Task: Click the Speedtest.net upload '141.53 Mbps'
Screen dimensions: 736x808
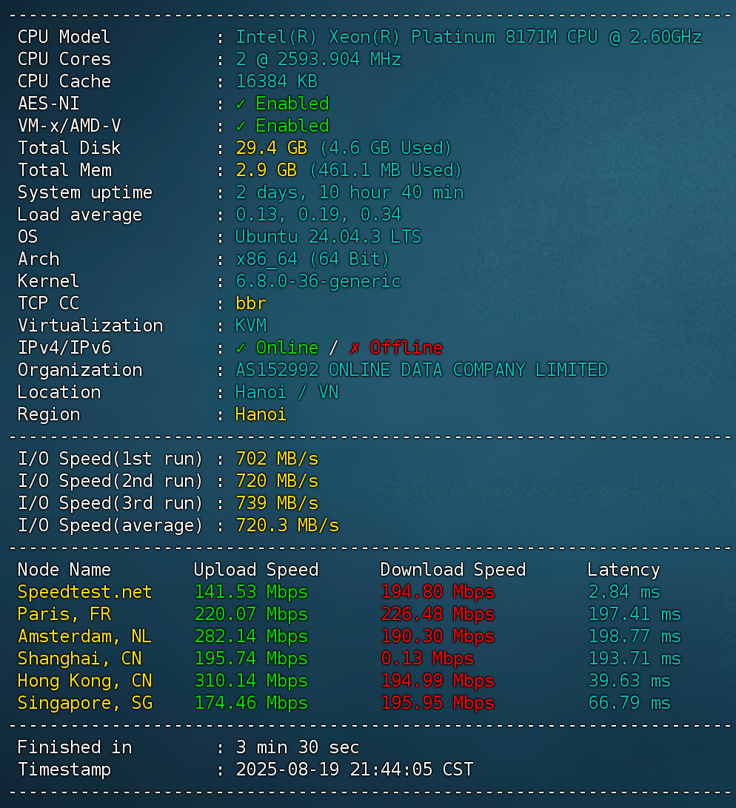Action: coord(251,592)
